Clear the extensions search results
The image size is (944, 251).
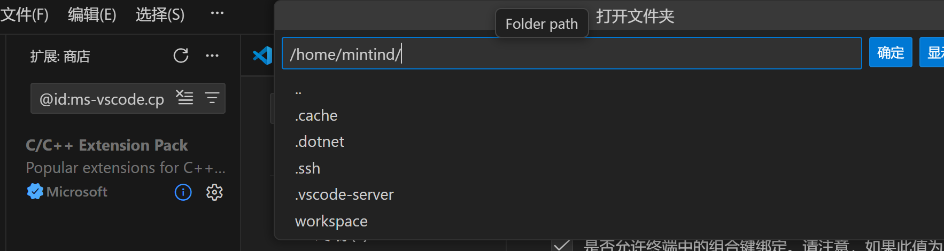[185, 98]
